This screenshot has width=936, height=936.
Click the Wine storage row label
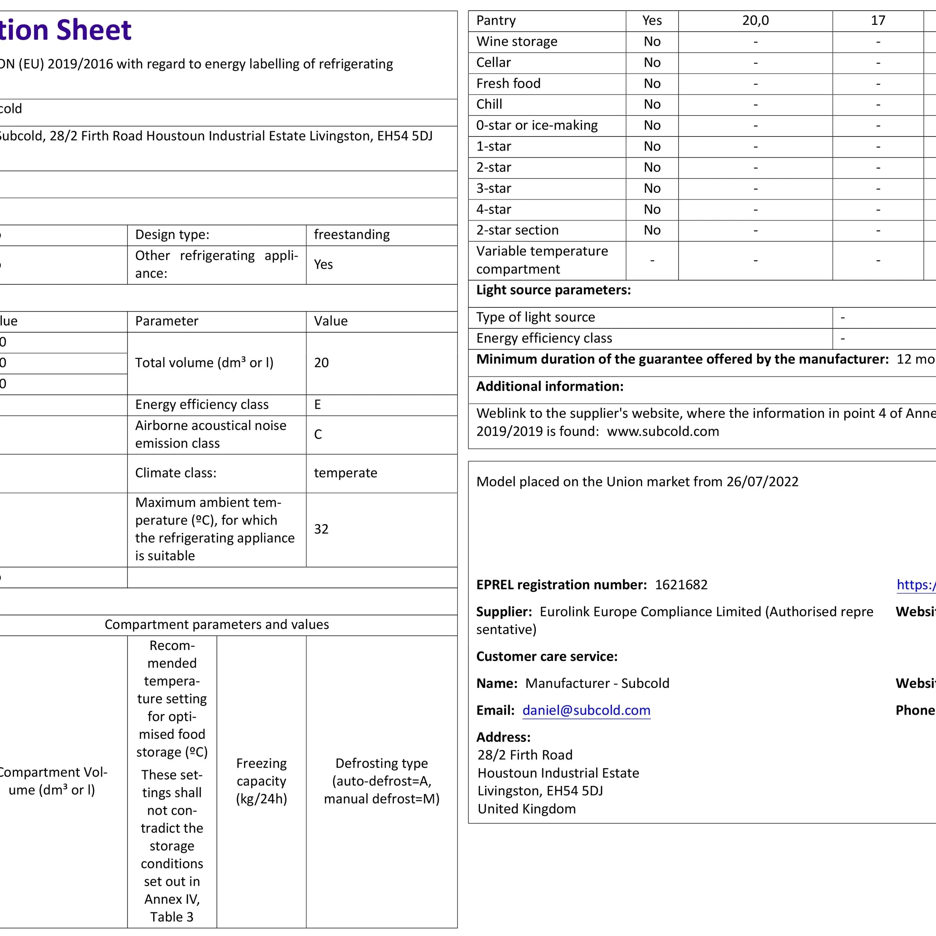[x=516, y=42]
